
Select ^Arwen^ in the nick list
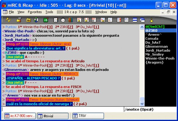pyautogui.click(x=161, y=34)
